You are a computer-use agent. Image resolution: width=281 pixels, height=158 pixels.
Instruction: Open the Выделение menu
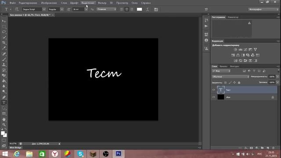coord(88,3)
